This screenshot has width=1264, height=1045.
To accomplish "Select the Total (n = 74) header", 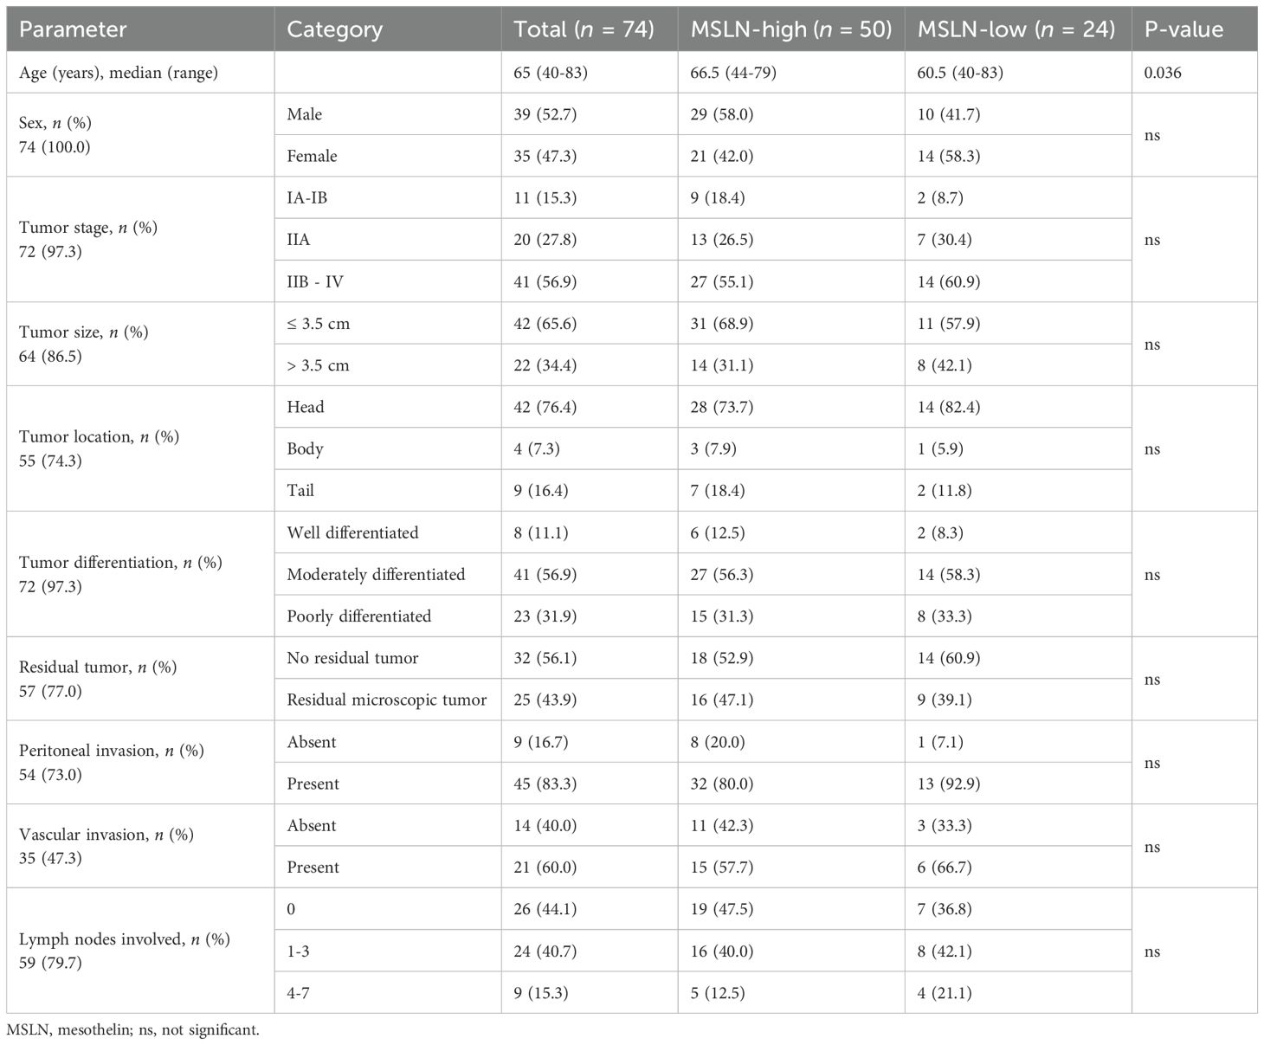I will [584, 29].
